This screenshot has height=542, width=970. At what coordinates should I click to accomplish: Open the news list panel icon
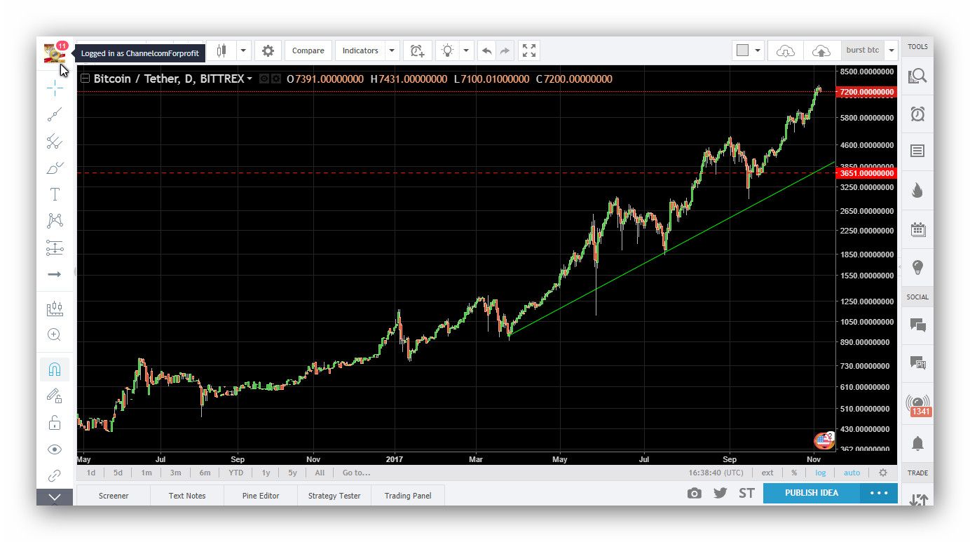coord(917,151)
